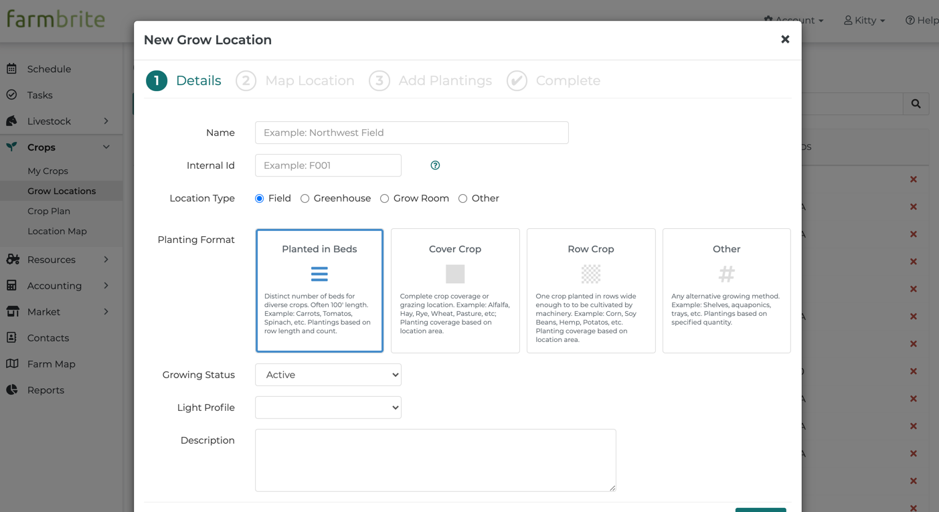
Task: Open the Kitty user menu
Action: tap(865, 20)
